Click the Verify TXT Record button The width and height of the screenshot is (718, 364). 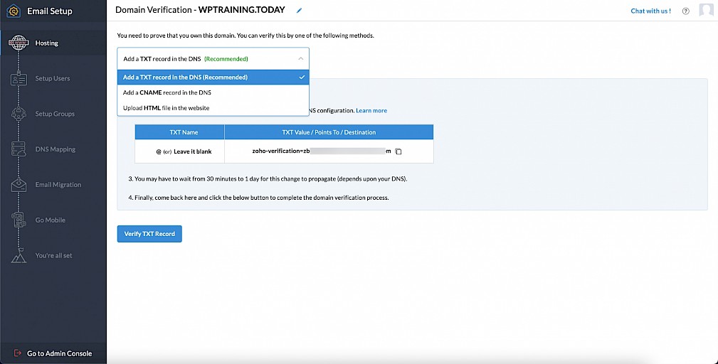[149, 234]
